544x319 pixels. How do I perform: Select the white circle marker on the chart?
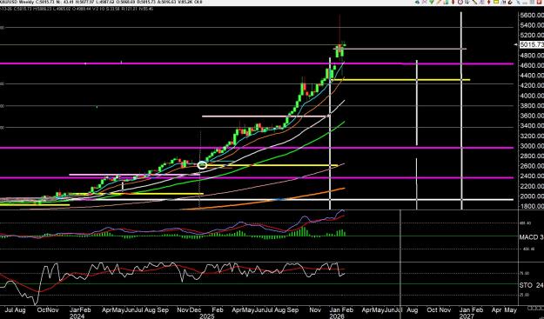(x=202, y=165)
